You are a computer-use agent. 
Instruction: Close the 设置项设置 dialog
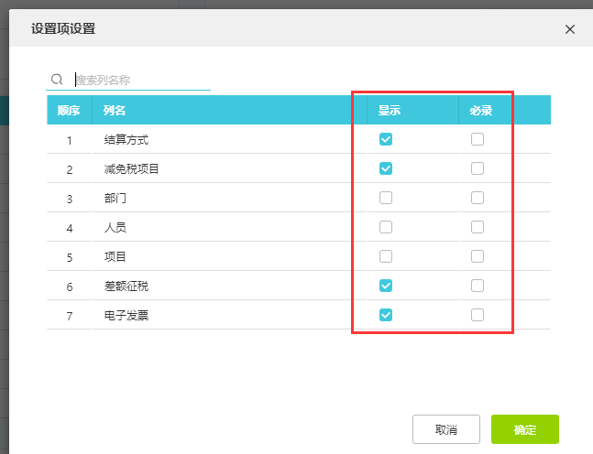pos(570,29)
